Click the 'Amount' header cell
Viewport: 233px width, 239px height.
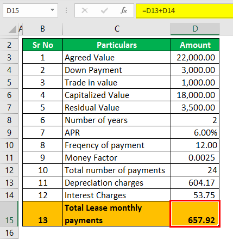[x=195, y=45]
